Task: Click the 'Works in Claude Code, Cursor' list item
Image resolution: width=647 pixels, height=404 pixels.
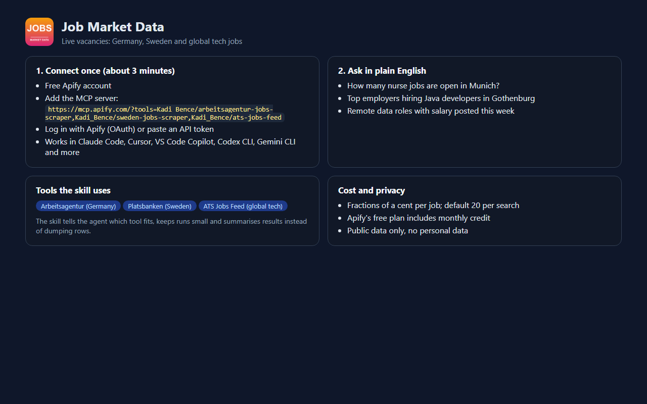Action: tap(170, 147)
